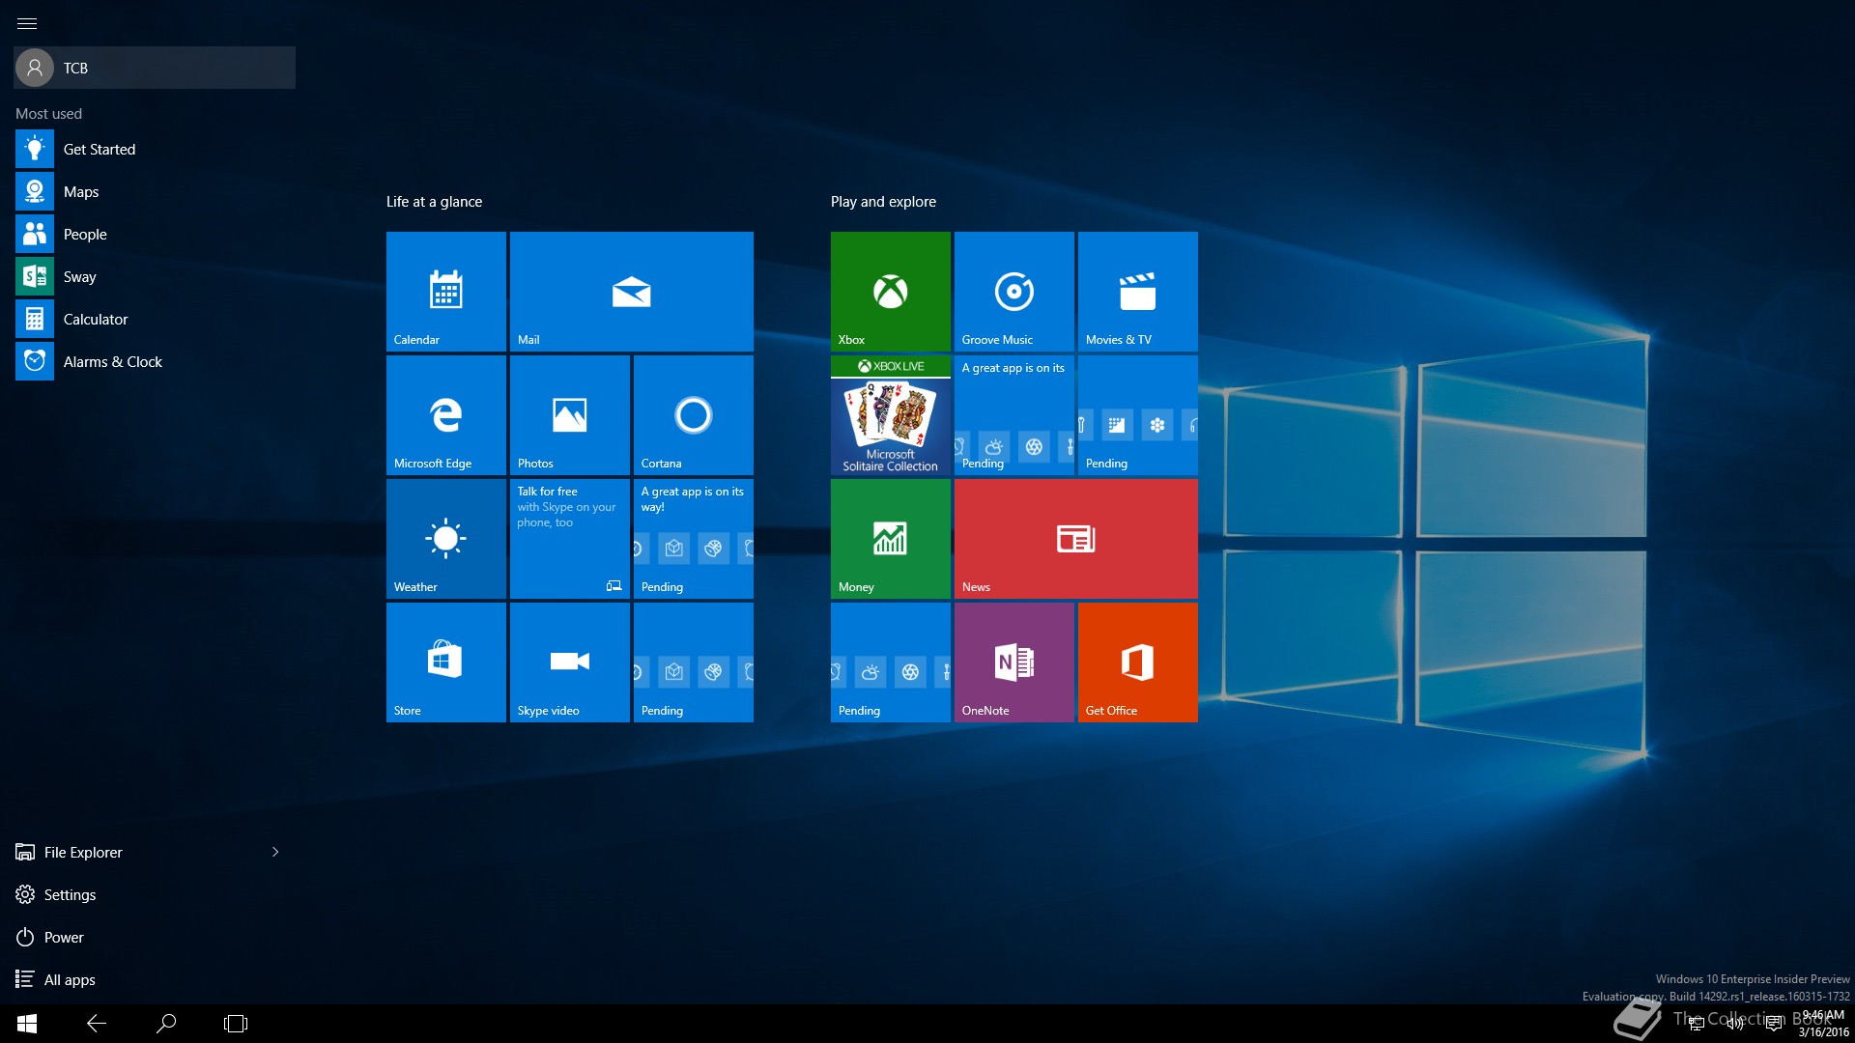The width and height of the screenshot is (1855, 1043).
Task: Open Task View on the taskbar
Action: coord(236,1024)
